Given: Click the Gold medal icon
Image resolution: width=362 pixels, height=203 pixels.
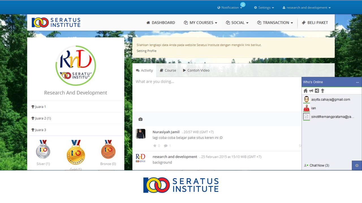Looking at the screenshot, I should pyautogui.click(x=76, y=152).
